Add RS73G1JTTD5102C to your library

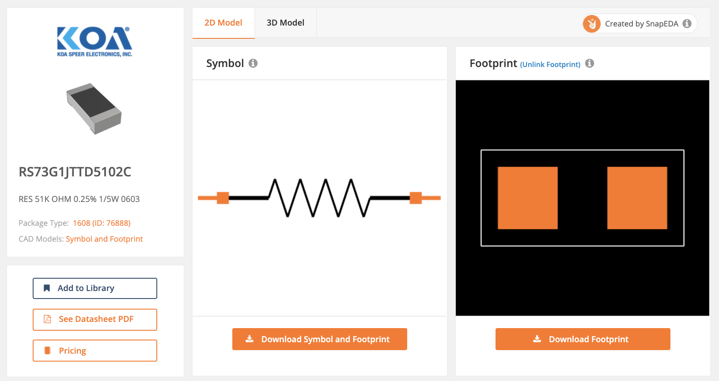point(95,288)
